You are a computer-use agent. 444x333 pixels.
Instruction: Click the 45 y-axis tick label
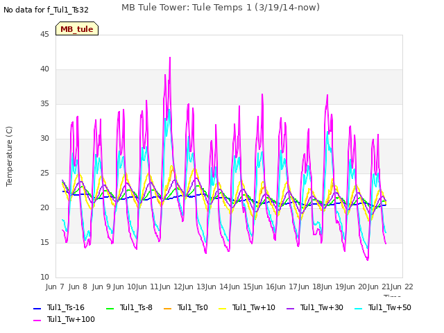[x=44, y=35]
